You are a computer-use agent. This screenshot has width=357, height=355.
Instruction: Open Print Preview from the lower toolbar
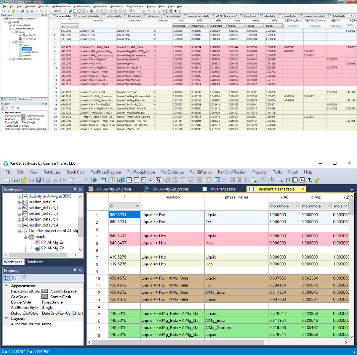(48, 180)
